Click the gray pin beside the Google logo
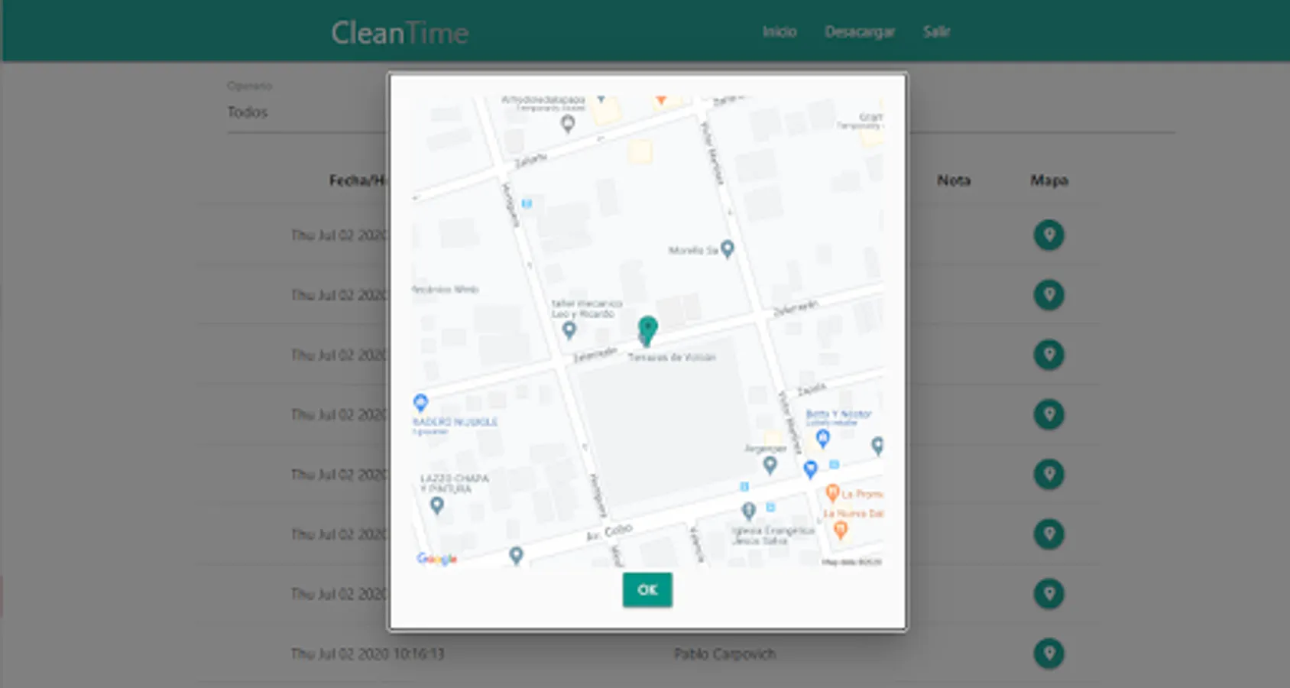 coord(517,555)
